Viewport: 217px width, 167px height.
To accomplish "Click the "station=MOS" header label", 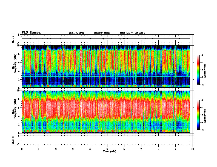I will click(x=102, y=33).
